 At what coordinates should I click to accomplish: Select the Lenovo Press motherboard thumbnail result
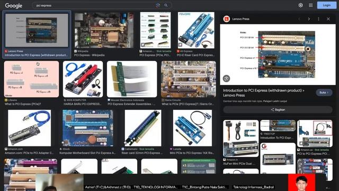37,31
